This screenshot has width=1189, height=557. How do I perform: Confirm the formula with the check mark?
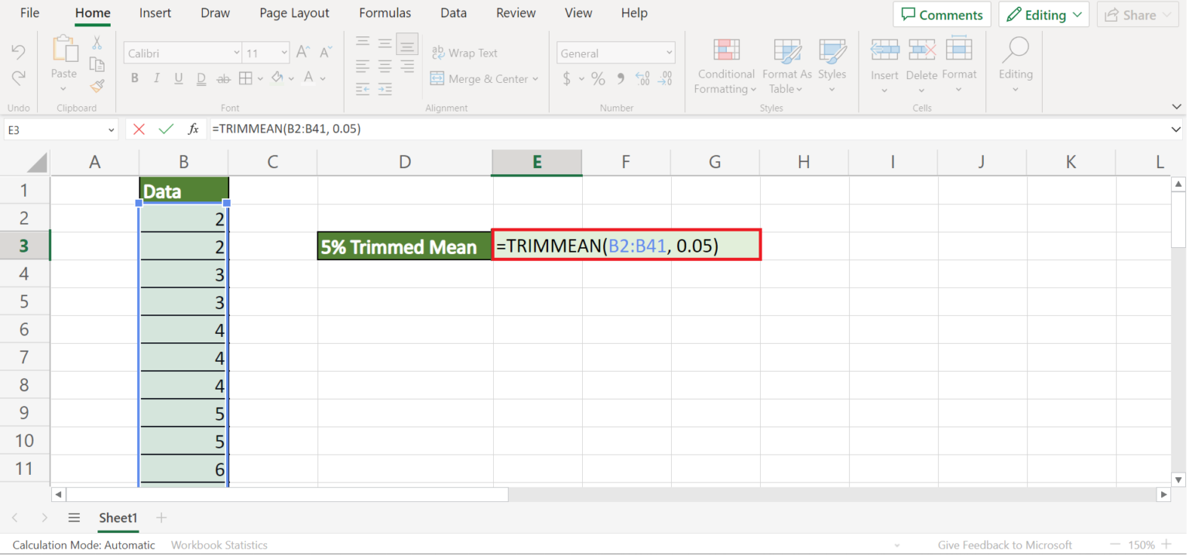click(x=166, y=129)
